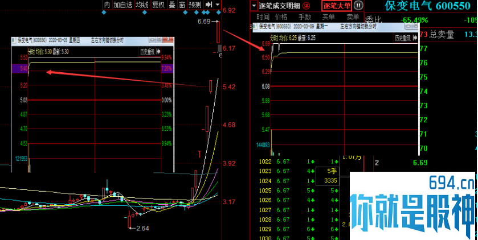Click the 6.92 price axis label
The height and width of the screenshot is (240, 478).
[229, 10]
